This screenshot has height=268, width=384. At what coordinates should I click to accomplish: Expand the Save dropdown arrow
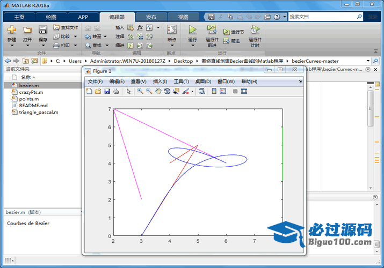pyautogui.click(x=43, y=46)
